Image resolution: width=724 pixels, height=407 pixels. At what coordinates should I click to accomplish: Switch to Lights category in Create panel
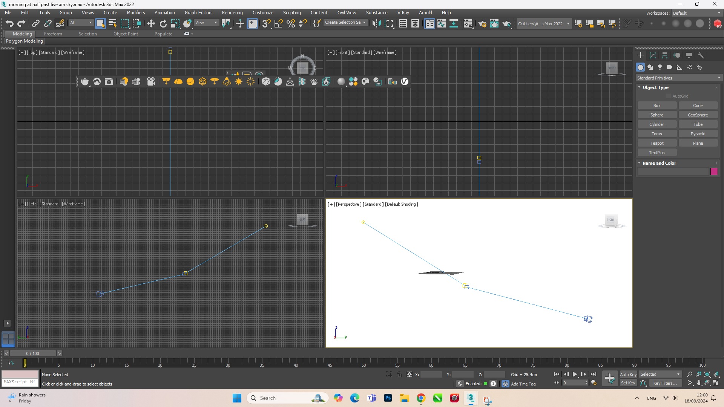point(660,67)
